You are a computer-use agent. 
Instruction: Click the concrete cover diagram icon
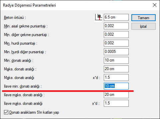tap(98, 18)
